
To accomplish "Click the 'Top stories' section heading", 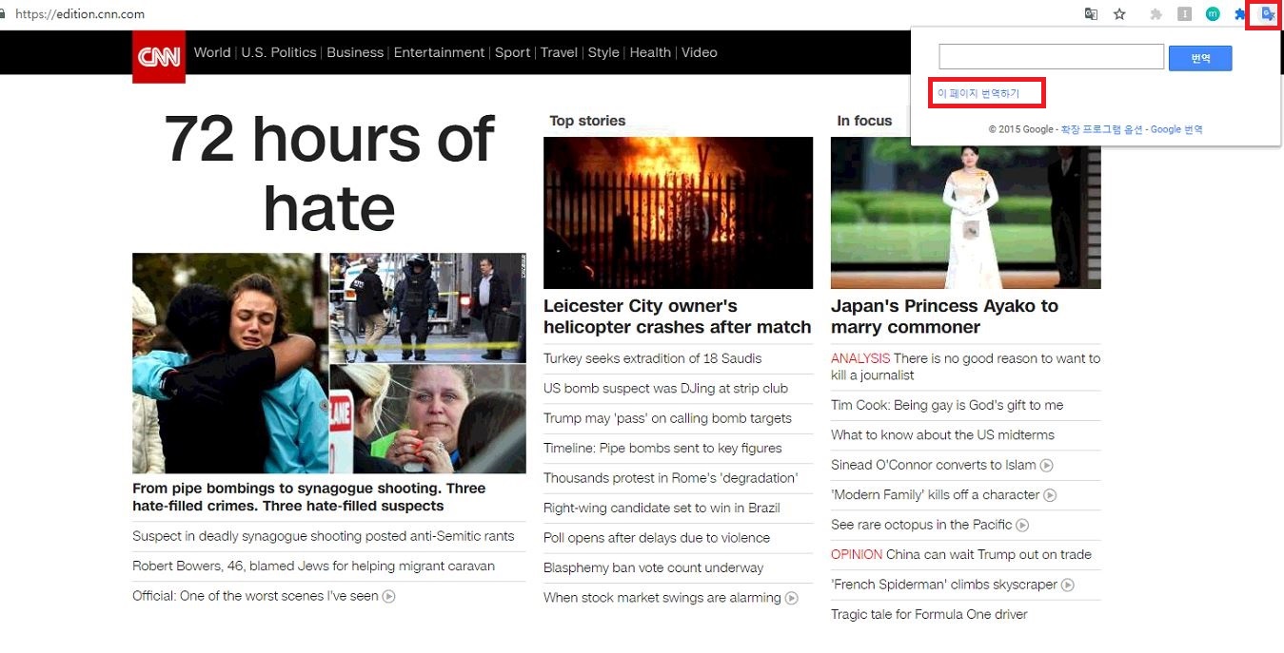I will point(587,121).
